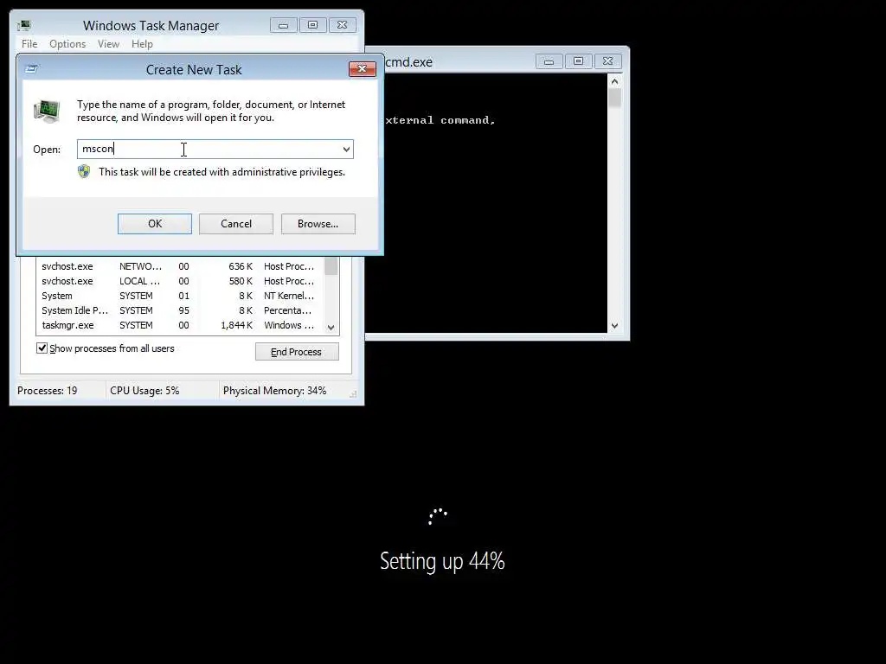Viewport: 886px width, 664px height.
Task: Maximize the cmd.exe window
Action: tap(578, 61)
